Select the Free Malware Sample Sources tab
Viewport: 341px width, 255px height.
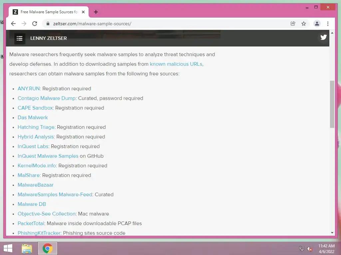49,12
